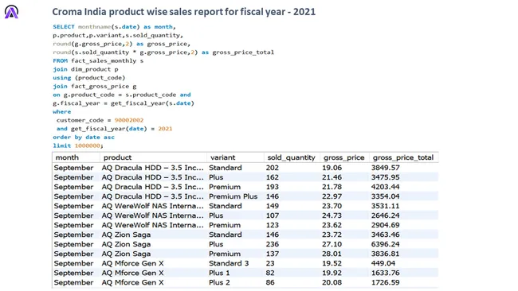The image size is (518, 291).
Task: Click the join dim_product p line
Action: 85,69
